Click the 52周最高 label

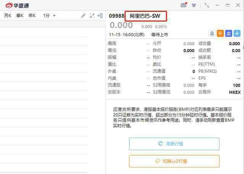coord(162,85)
